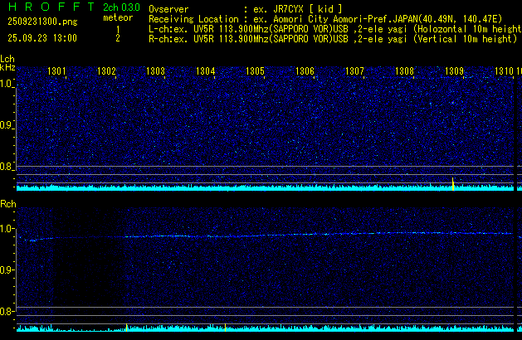
Task: Click the Receiving Location Aomori text line
Action: point(332,17)
